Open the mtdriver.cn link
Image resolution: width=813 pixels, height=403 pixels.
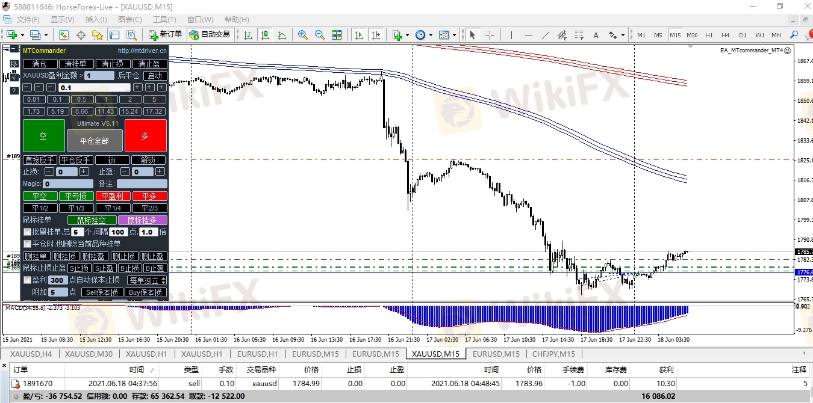142,51
